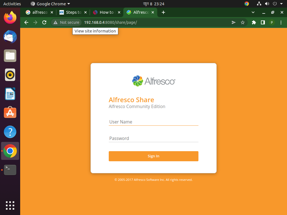Image resolution: width=287 pixels, height=215 pixels.
Task: Open a new tab with the plus button
Action: [163, 12]
